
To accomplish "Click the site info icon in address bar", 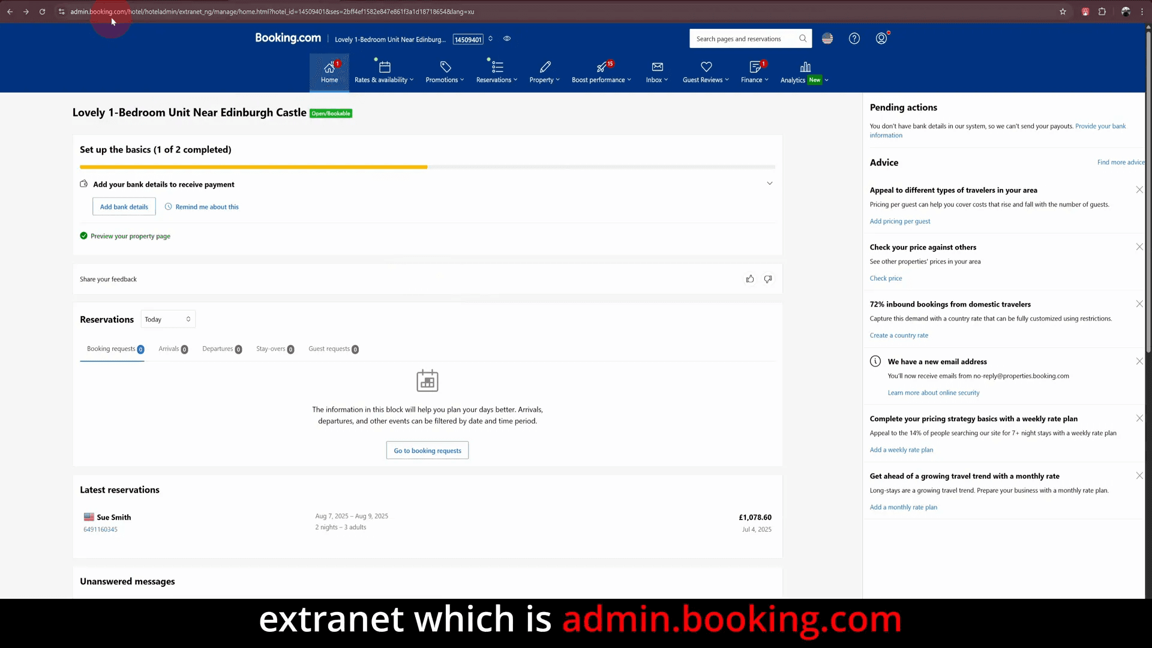I will [x=61, y=11].
